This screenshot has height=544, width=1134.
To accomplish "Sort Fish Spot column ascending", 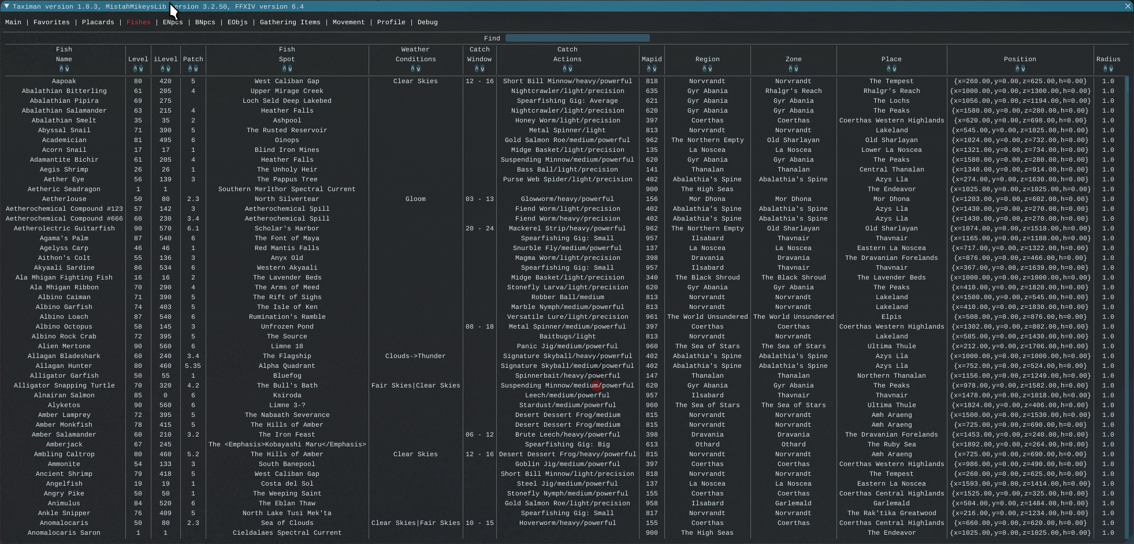I will (x=284, y=69).
